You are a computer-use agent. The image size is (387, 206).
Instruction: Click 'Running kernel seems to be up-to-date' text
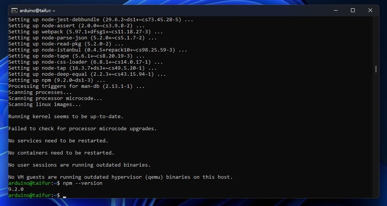(66, 117)
